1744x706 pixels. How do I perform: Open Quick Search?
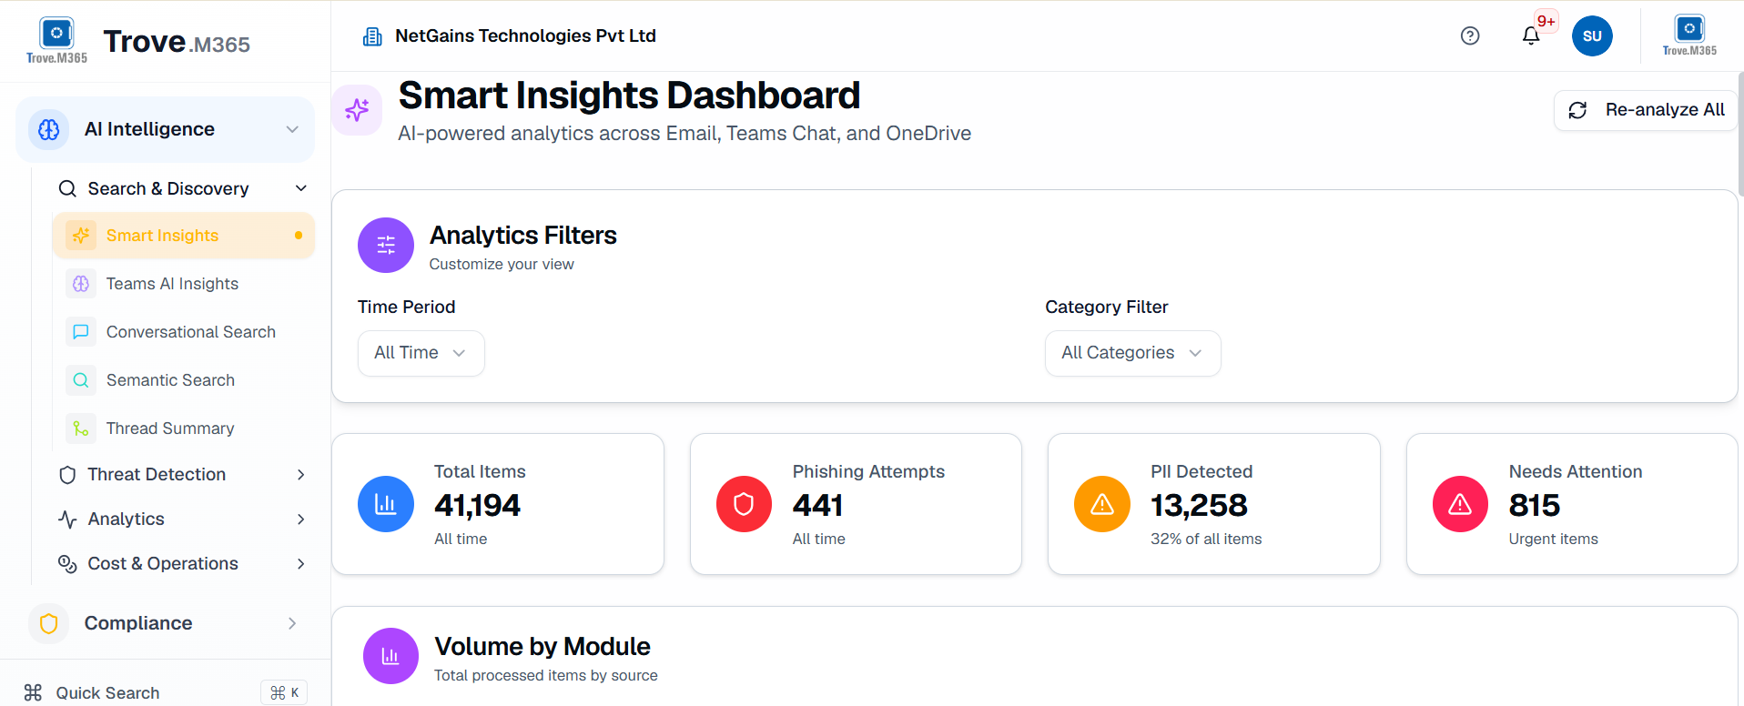(107, 693)
